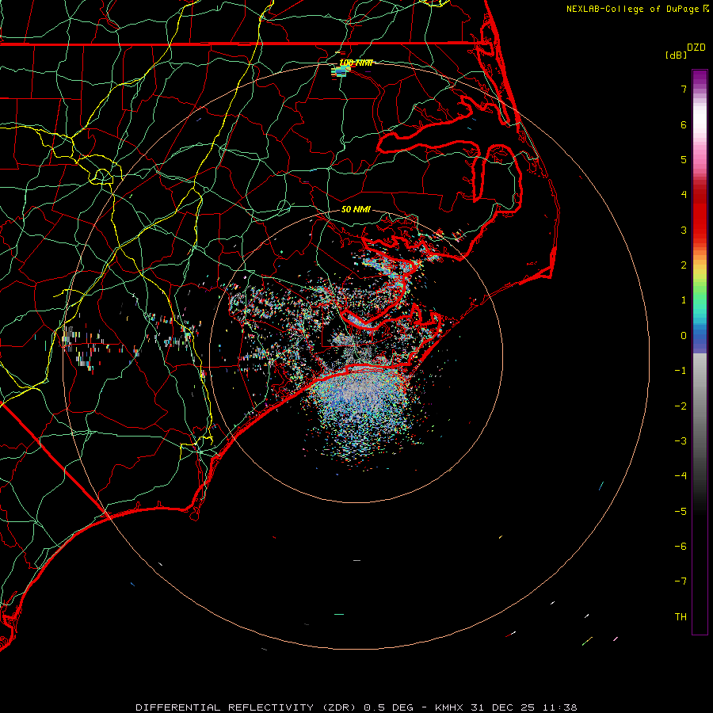Click scale value -2 on legend

[x=681, y=406]
